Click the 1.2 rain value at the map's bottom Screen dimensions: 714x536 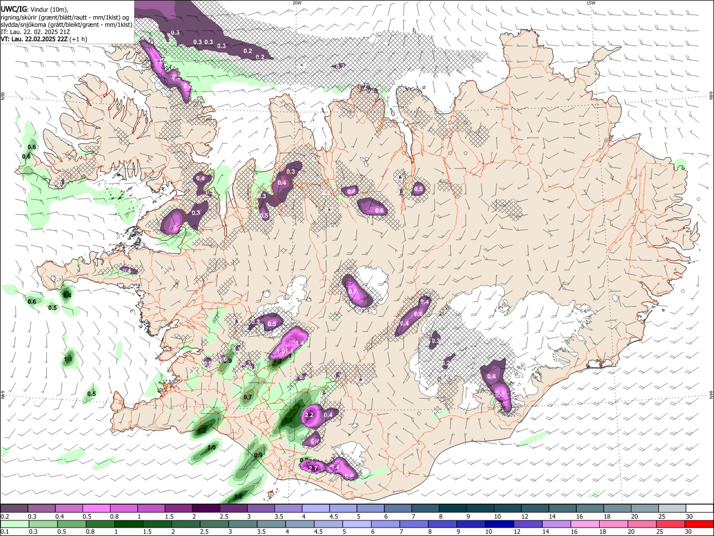[239, 496]
